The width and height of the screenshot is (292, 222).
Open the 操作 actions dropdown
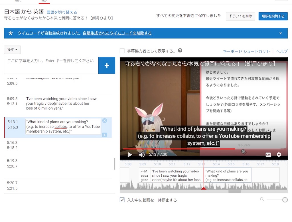point(12,50)
